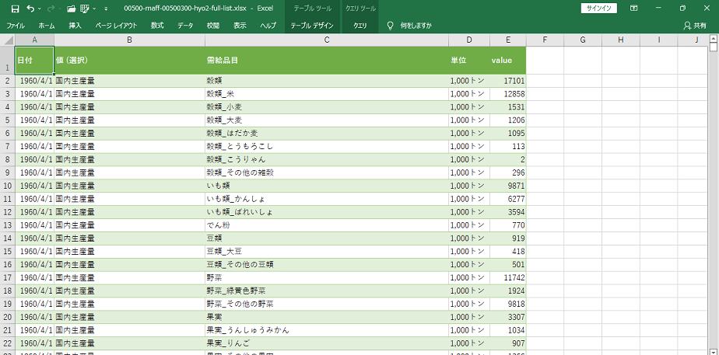Click the Save icon in quick access toolbar
The width and height of the screenshot is (719, 355).
[15, 9]
